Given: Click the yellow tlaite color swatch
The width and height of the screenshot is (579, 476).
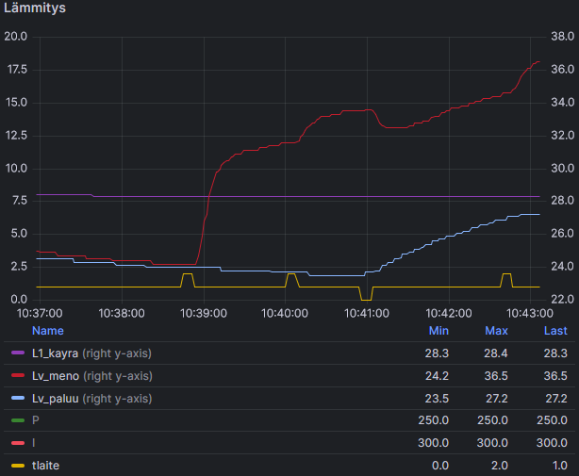Looking at the screenshot, I should (x=17, y=465).
